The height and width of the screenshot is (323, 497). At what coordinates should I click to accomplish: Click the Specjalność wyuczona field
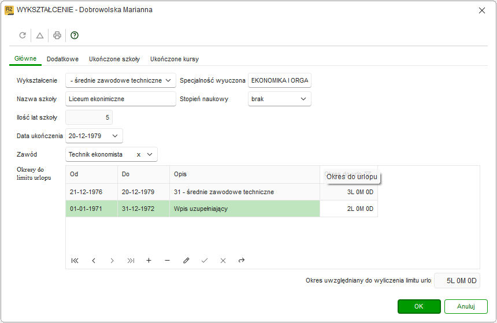click(x=279, y=80)
